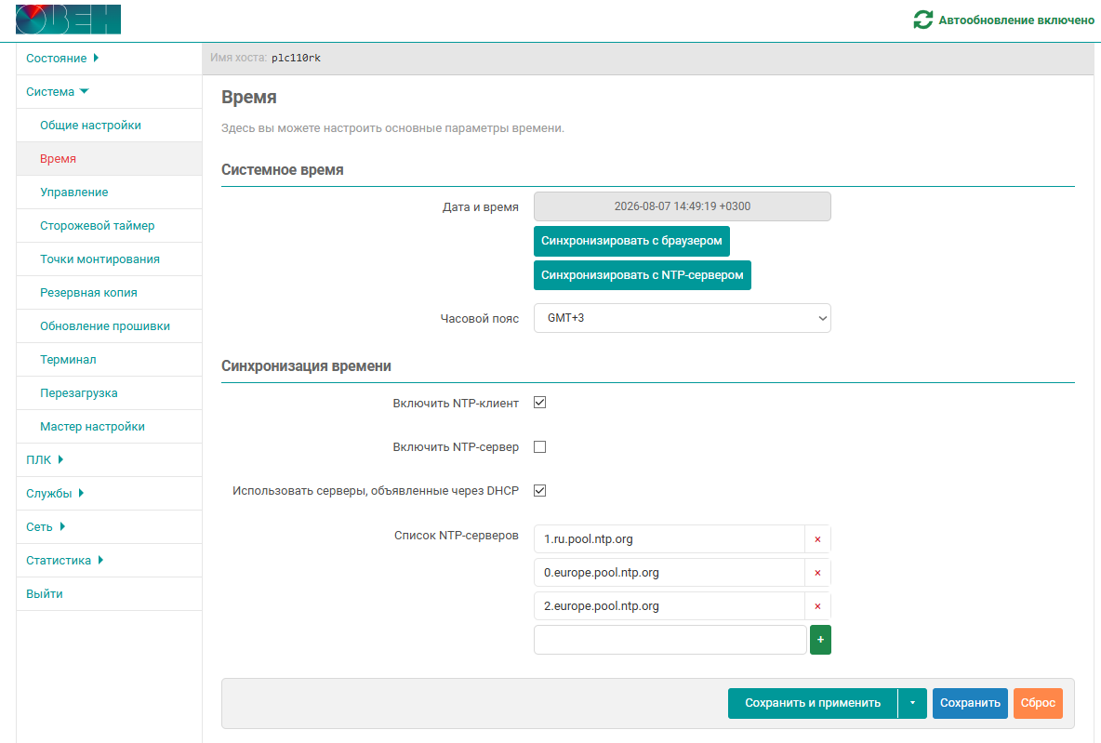Click the 'Автообновление включено' status text
This screenshot has height=743, width=1101.
(x=1016, y=20)
